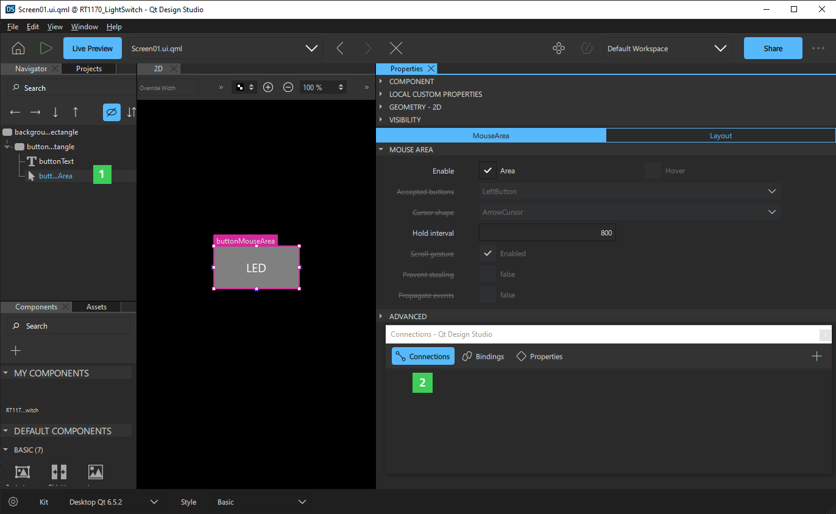The image size is (836, 514).
Task: Move buttonText down using the down arrow icon
Action: [55, 112]
